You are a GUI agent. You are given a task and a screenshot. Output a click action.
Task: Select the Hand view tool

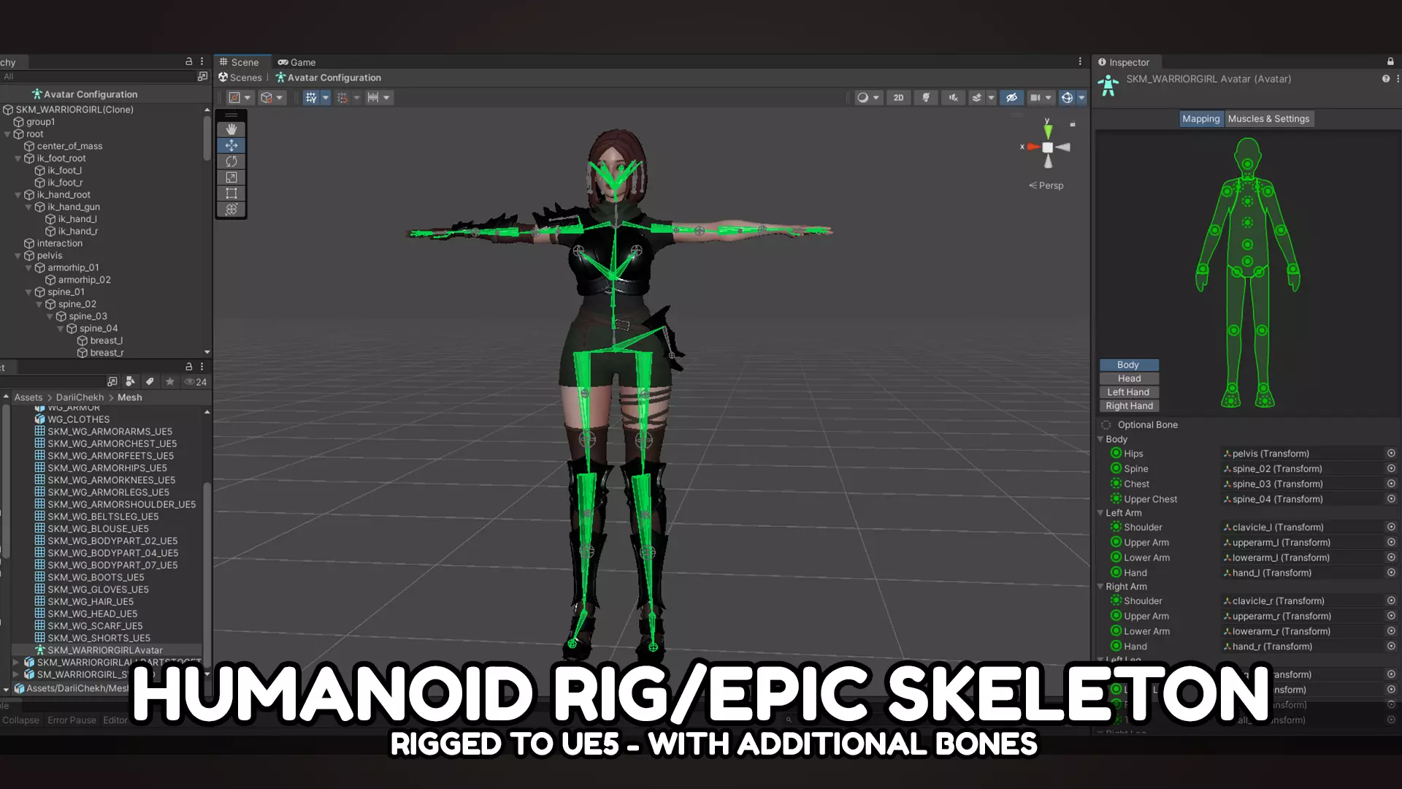coord(231,129)
